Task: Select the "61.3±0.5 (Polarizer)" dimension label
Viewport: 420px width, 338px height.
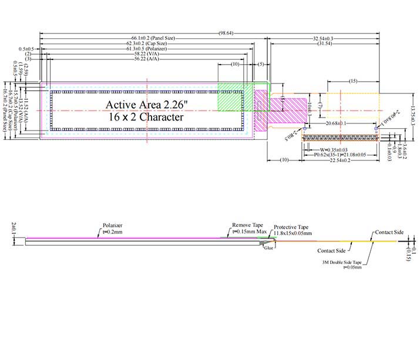Action: tap(146, 49)
